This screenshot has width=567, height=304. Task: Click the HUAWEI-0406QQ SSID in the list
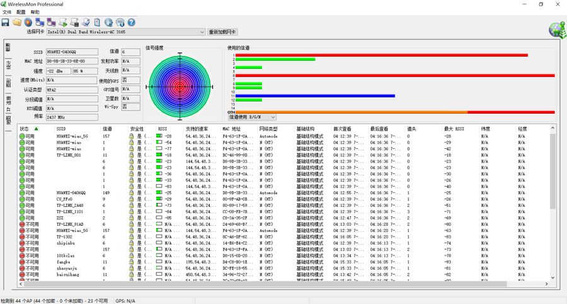tap(71, 193)
